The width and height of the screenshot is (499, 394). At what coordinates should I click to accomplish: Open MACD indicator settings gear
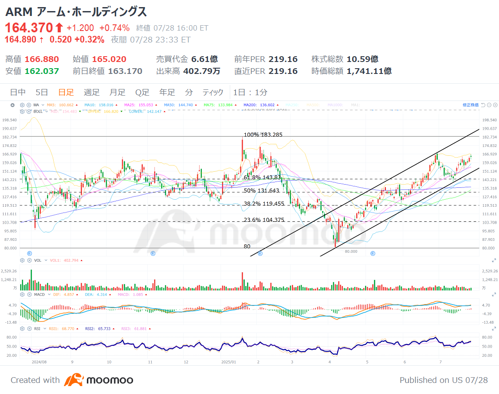tap(22, 294)
